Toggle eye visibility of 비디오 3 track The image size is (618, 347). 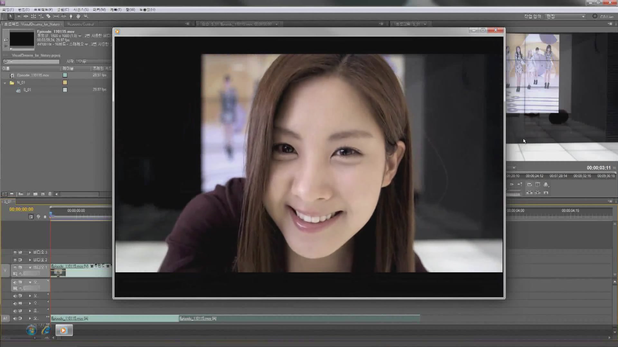(15, 252)
